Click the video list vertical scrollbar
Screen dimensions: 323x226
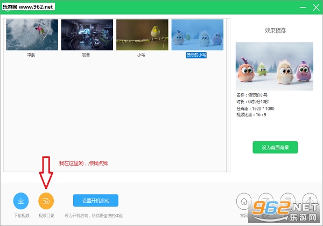pos(228,95)
